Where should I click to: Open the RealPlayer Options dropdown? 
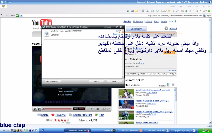click(107, 27)
